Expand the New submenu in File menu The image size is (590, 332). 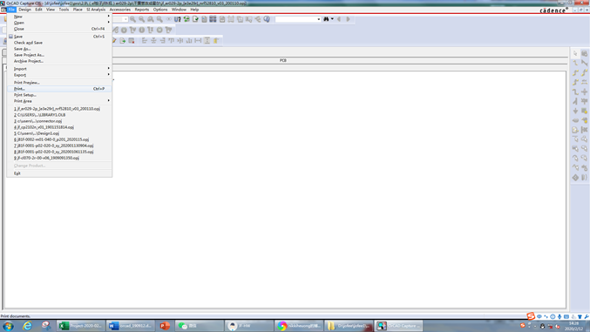point(59,17)
